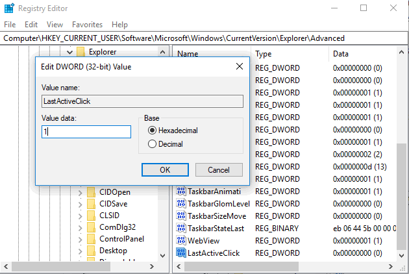The width and height of the screenshot is (409, 274).
Task: Click the Registry Editor app icon in title bar
Action: click(x=9, y=8)
